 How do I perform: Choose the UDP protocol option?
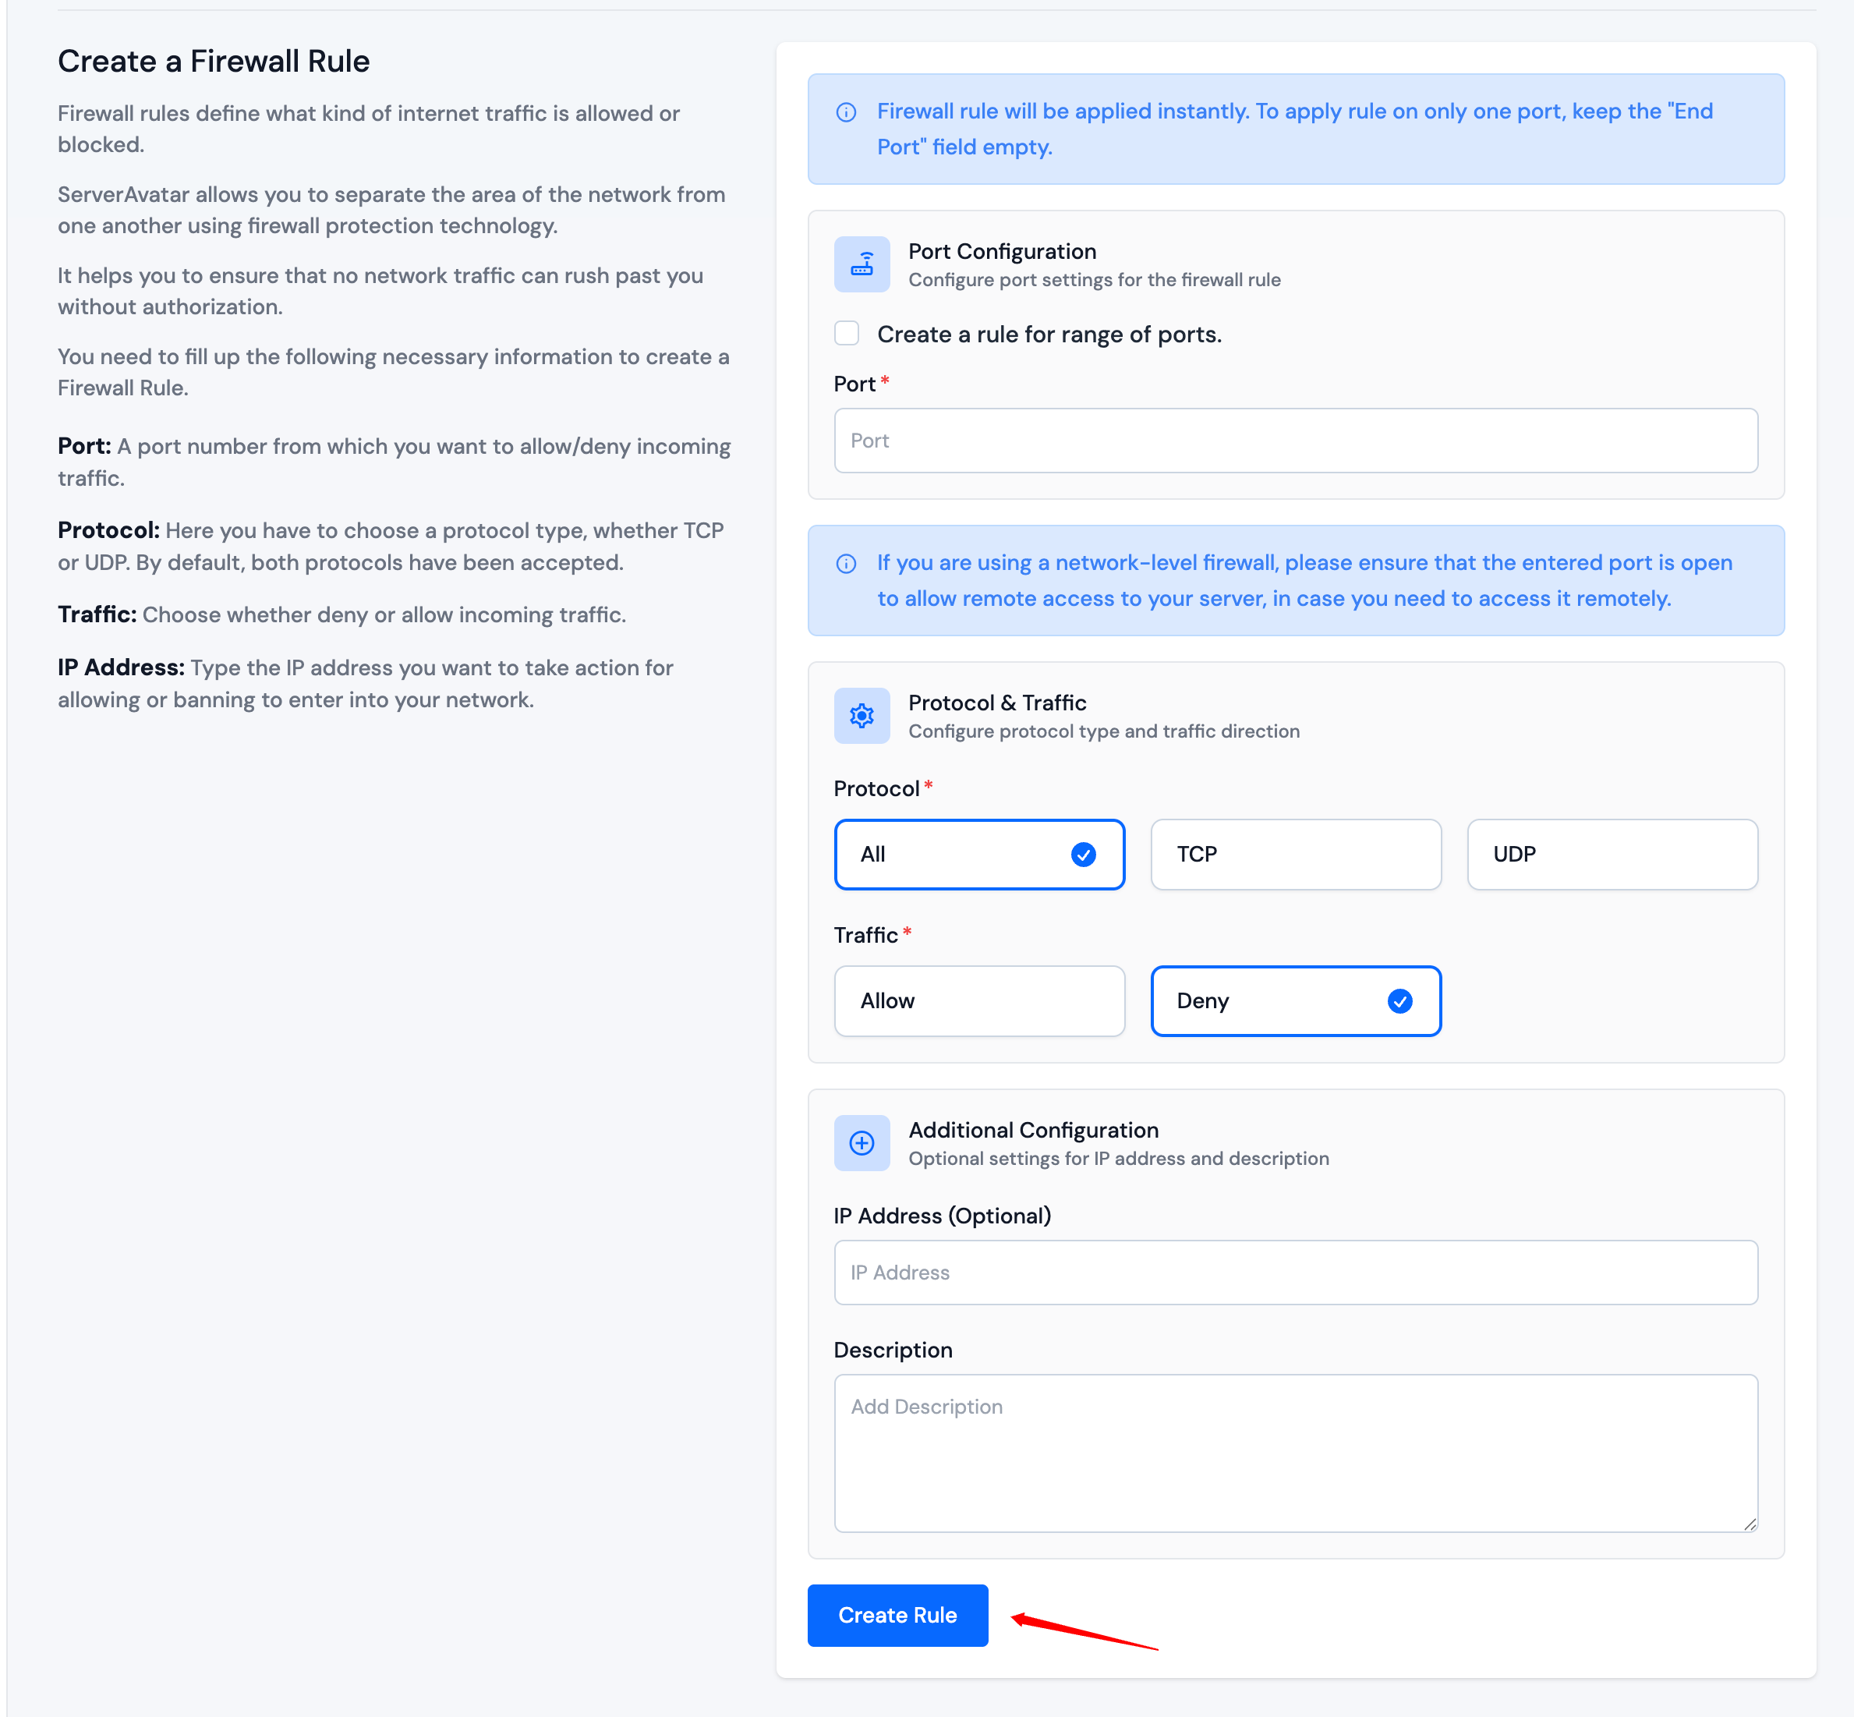click(x=1612, y=855)
